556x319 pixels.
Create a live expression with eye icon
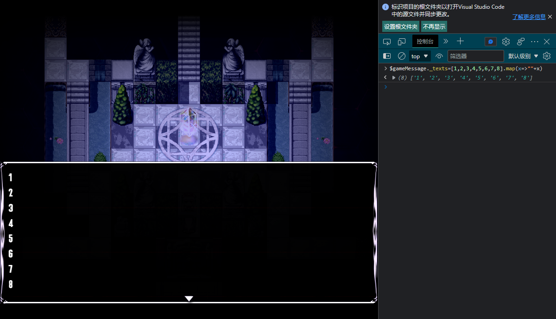[x=439, y=56]
